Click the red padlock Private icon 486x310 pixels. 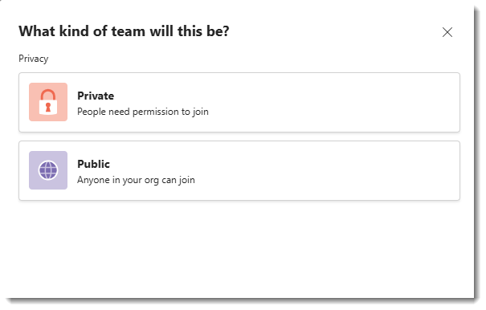pos(48,102)
